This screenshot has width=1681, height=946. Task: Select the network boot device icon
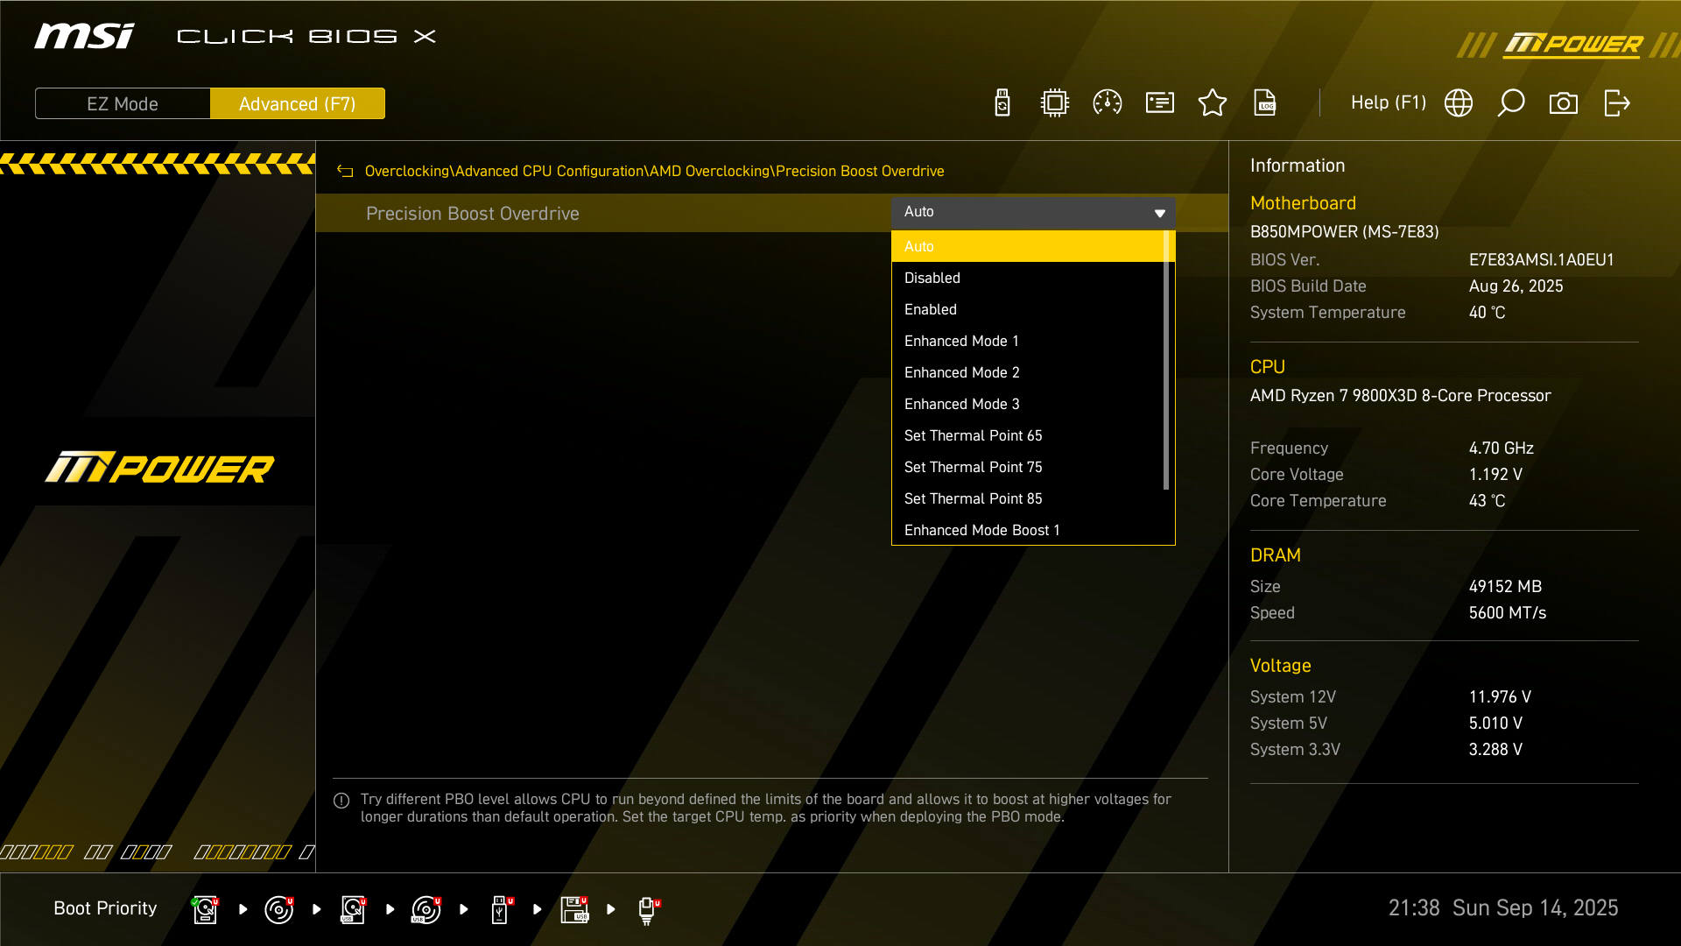click(647, 909)
